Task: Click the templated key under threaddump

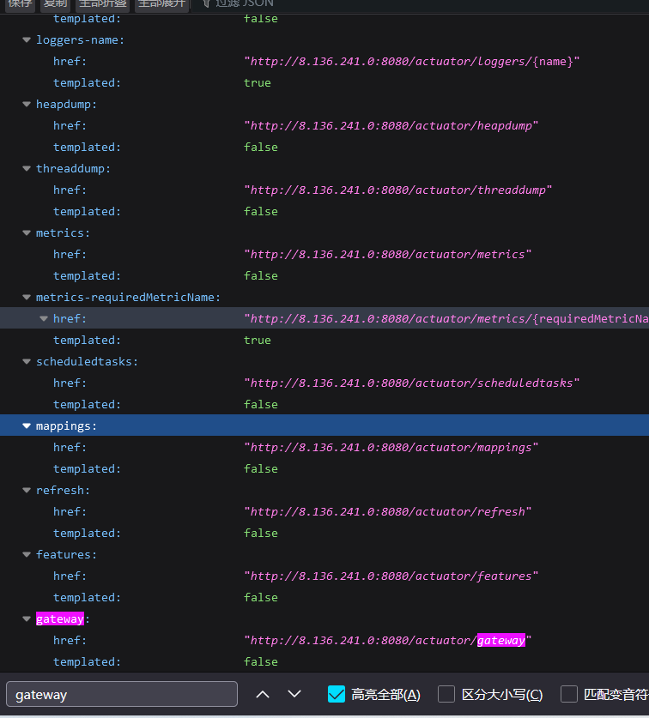Action: [87, 212]
